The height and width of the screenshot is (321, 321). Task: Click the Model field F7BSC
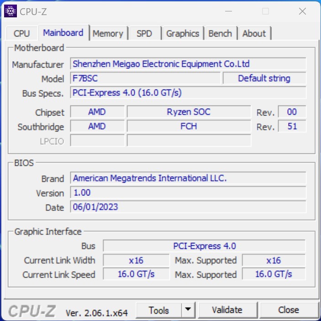(x=145, y=78)
